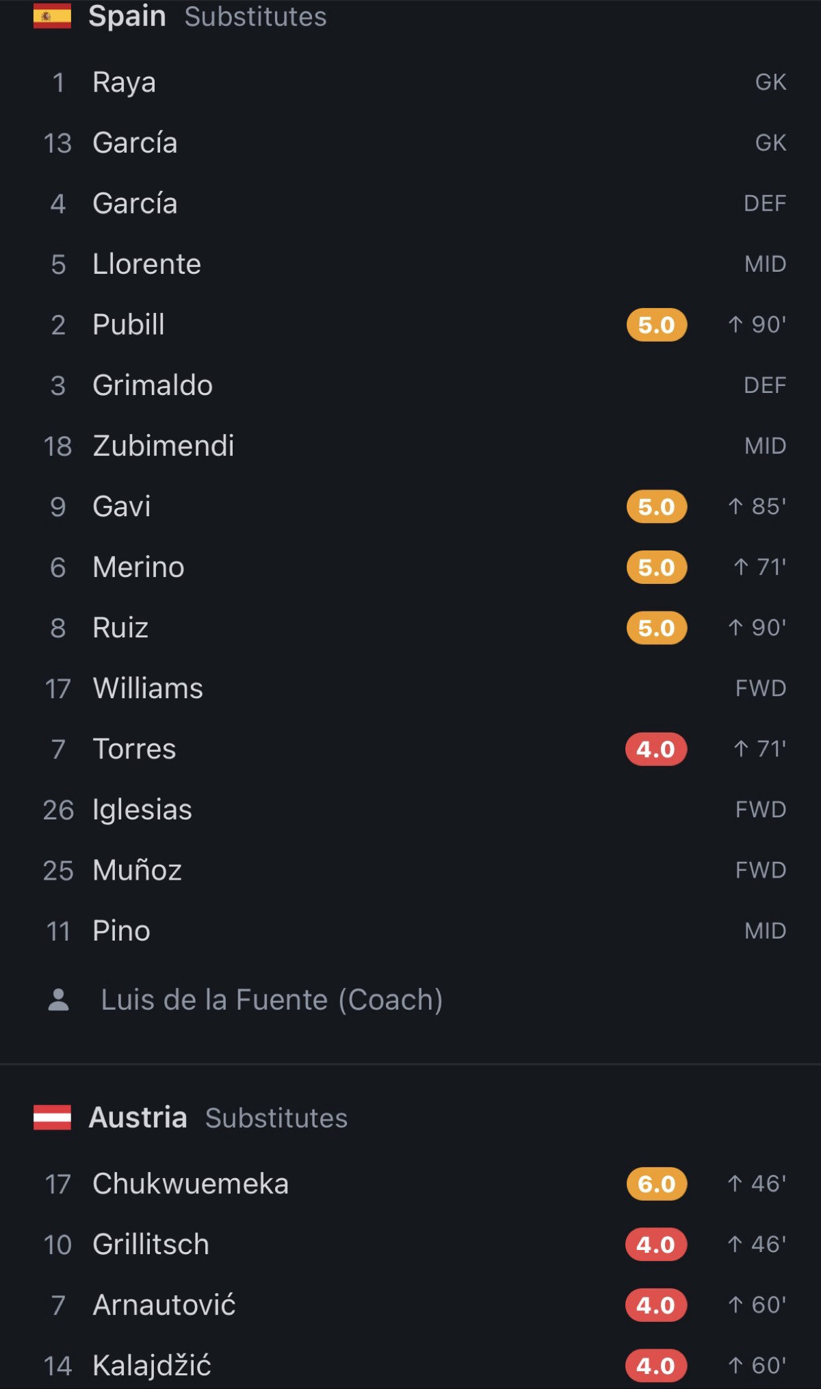Tap Chukwuemeka's 6.0 rating badge
821x1389 pixels.
(657, 1184)
